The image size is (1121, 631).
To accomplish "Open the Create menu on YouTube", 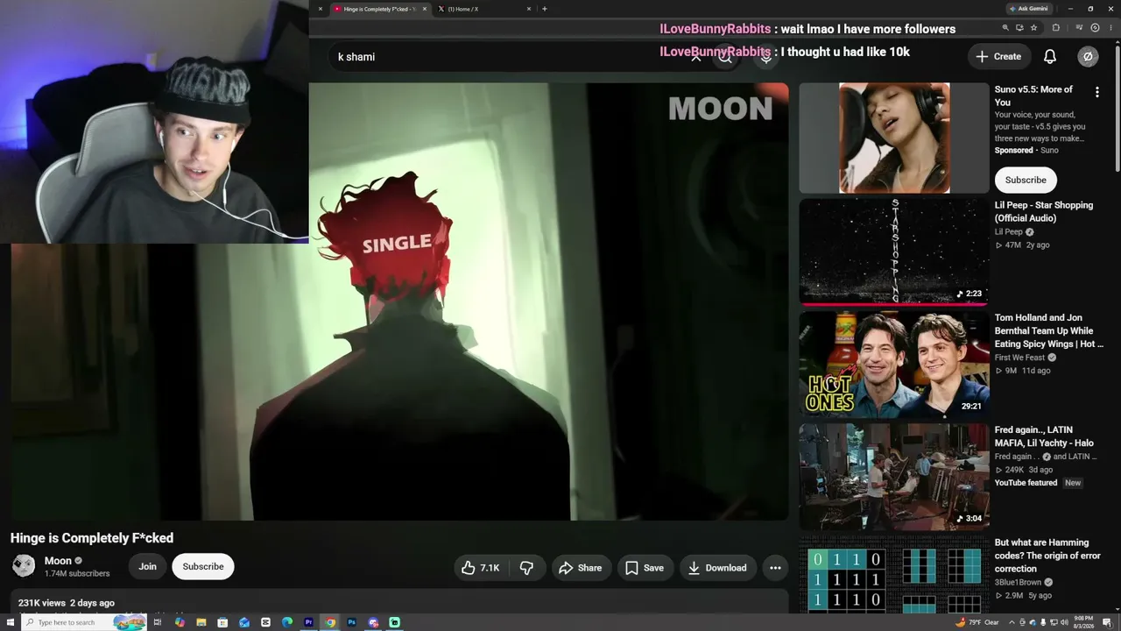I will [998, 56].
